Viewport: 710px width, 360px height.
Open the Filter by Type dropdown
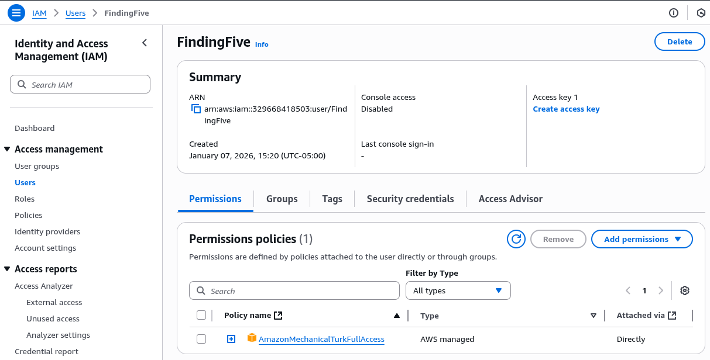click(x=458, y=290)
